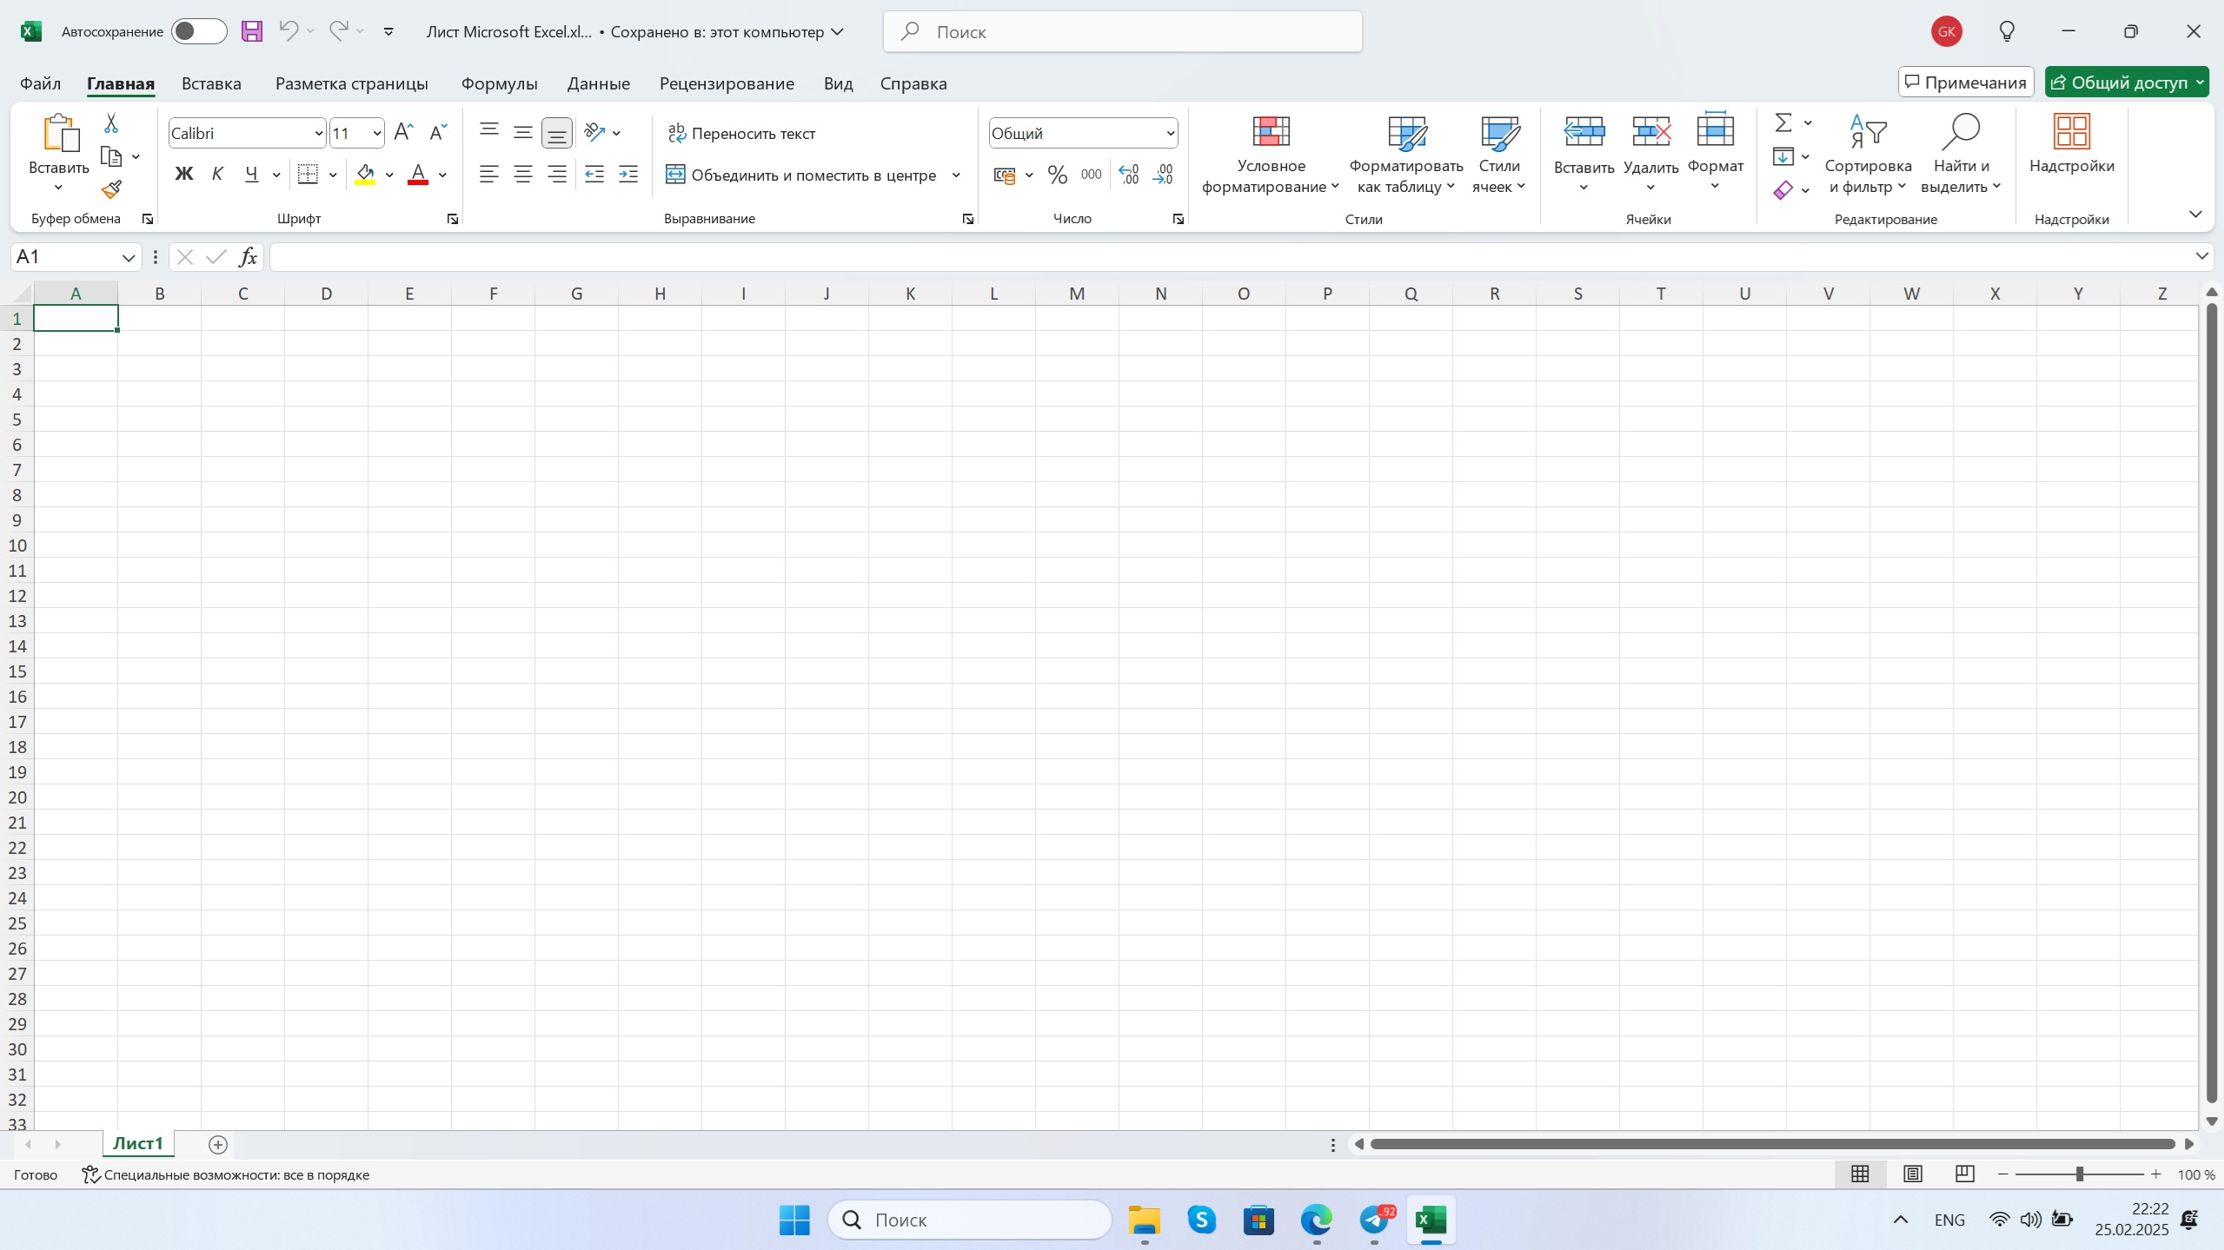Toggle Bold formatting button
The height and width of the screenshot is (1250, 2224).
point(183,175)
